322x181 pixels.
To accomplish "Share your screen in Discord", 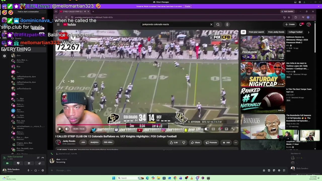I will coord(18,163).
